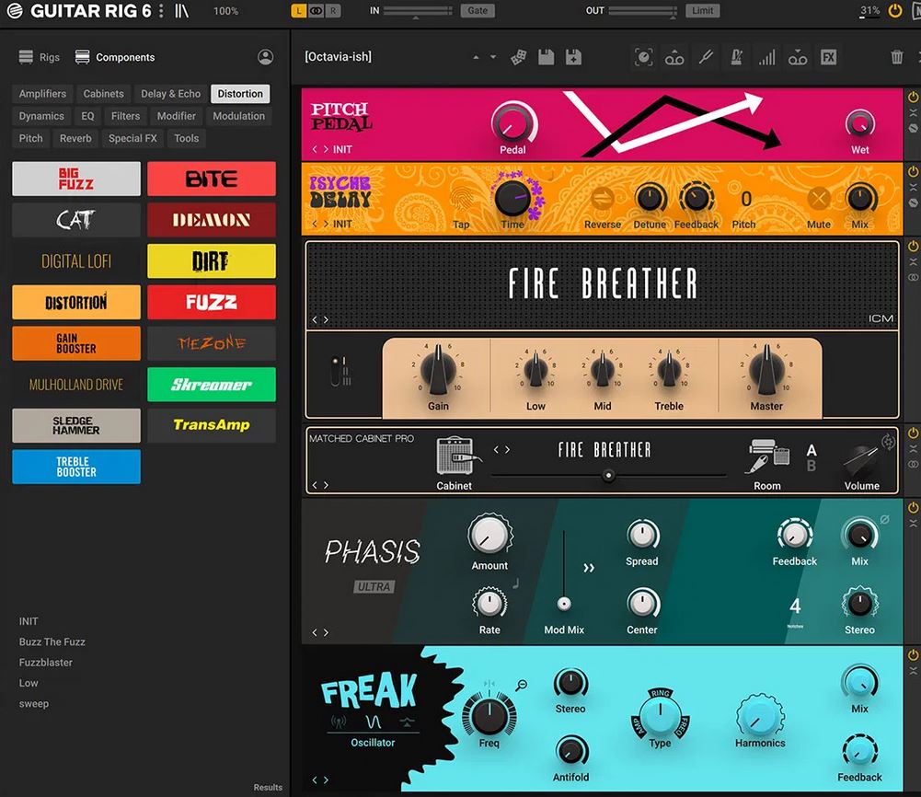Save the current preset with floppy icon
This screenshot has width=921, height=797.
pos(547,57)
